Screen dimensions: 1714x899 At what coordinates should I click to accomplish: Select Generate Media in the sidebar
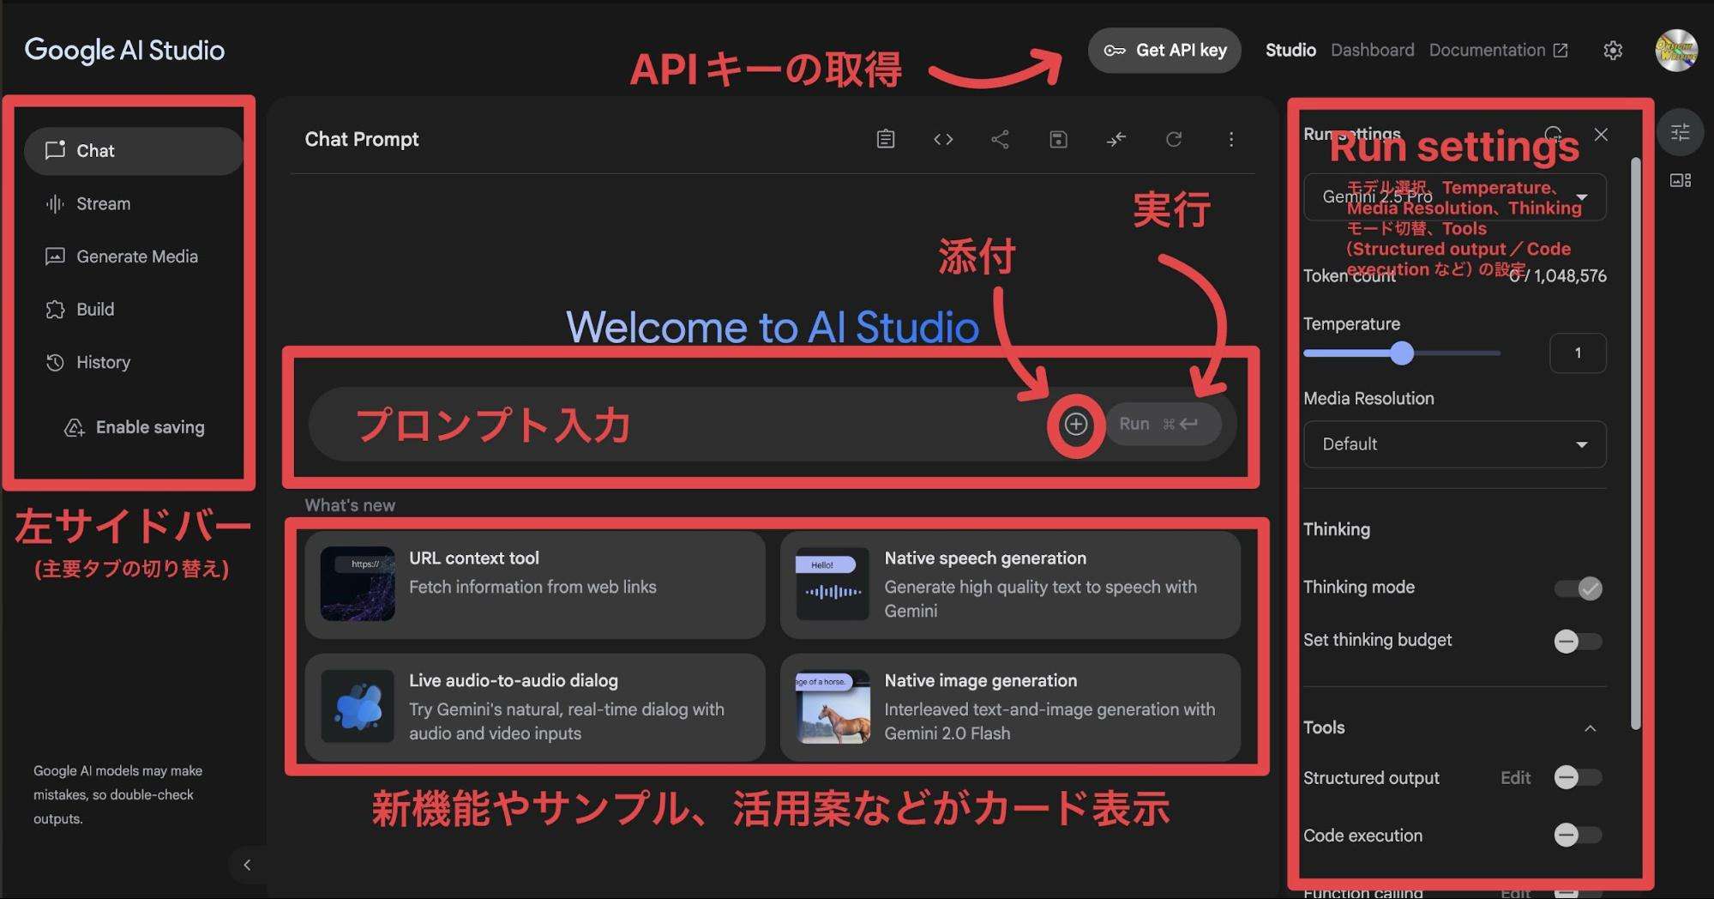click(x=134, y=256)
